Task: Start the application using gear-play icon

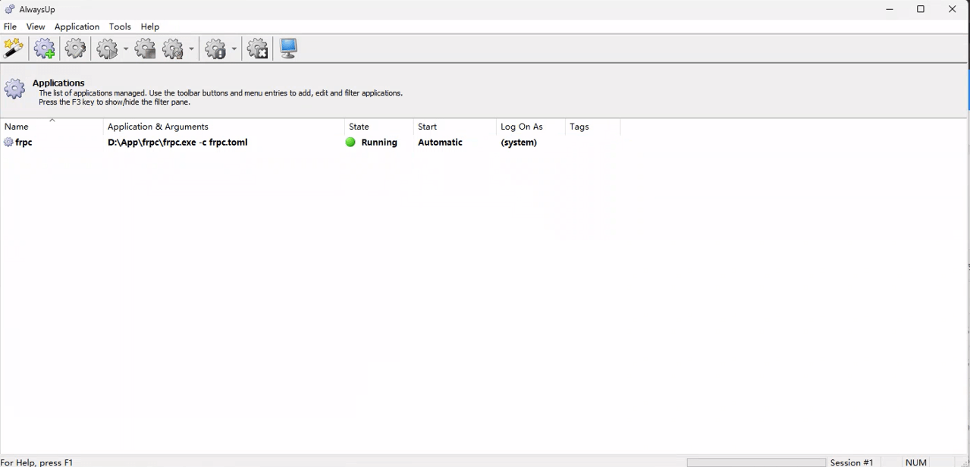Action: coord(108,49)
